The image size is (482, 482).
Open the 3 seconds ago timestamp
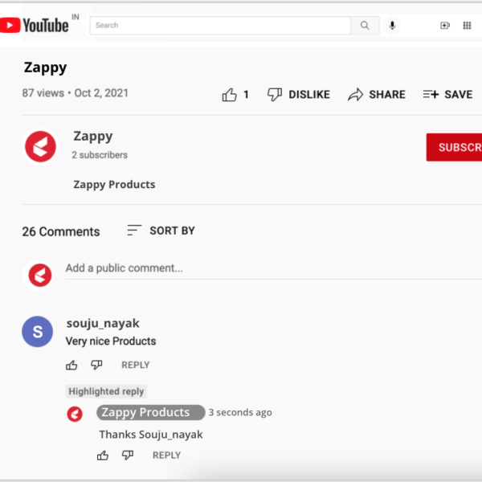pos(240,413)
